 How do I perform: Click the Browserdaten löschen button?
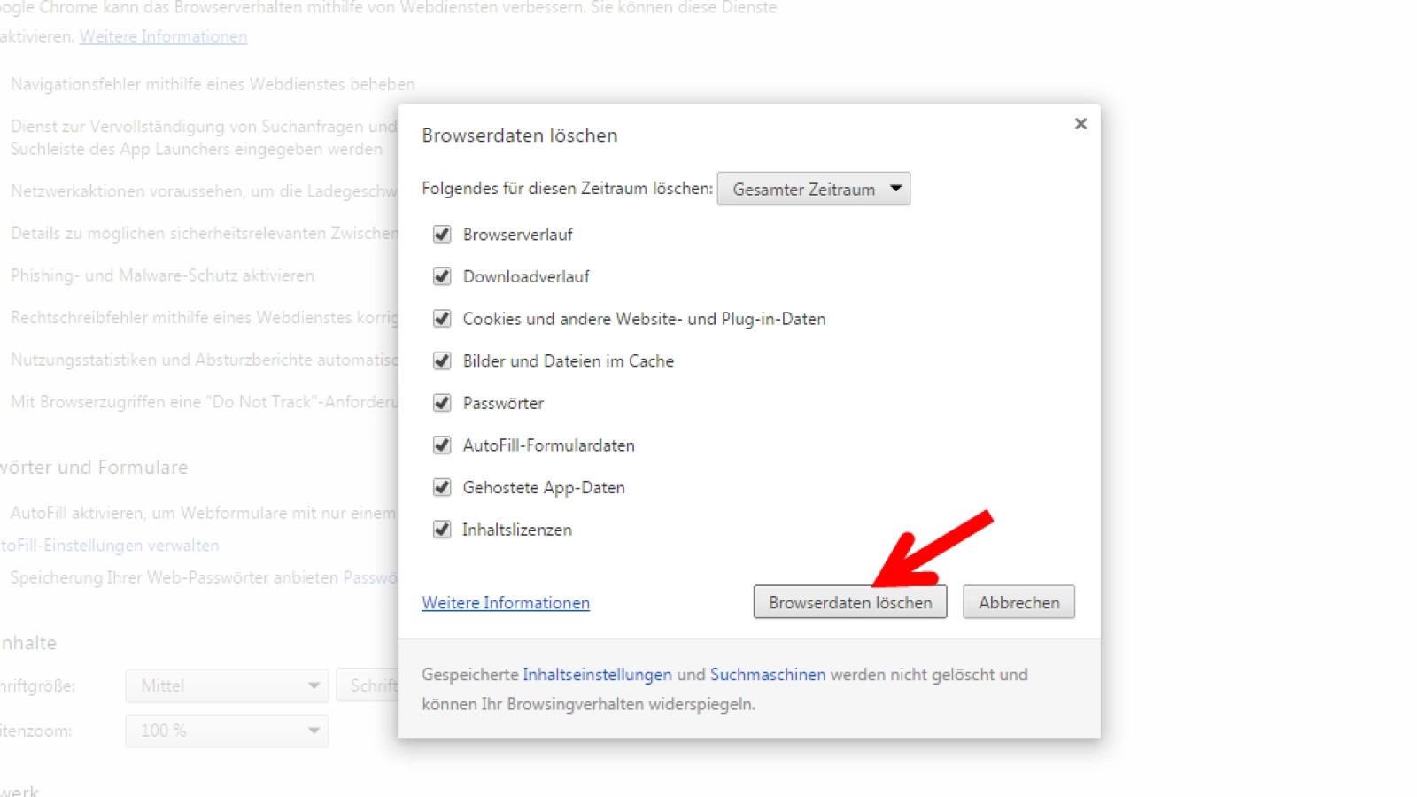click(x=850, y=602)
